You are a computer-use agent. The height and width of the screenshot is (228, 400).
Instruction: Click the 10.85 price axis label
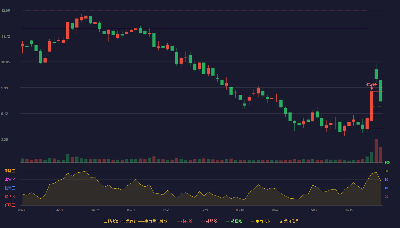click(5, 62)
